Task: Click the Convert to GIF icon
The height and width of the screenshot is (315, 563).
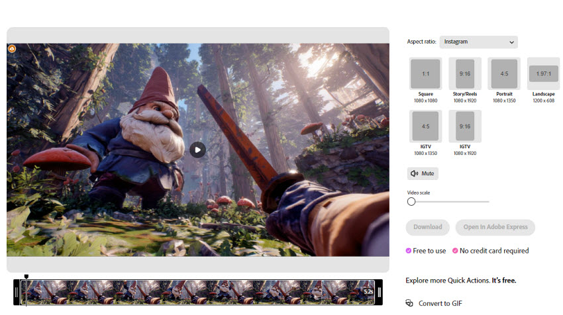Action: pyautogui.click(x=409, y=303)
